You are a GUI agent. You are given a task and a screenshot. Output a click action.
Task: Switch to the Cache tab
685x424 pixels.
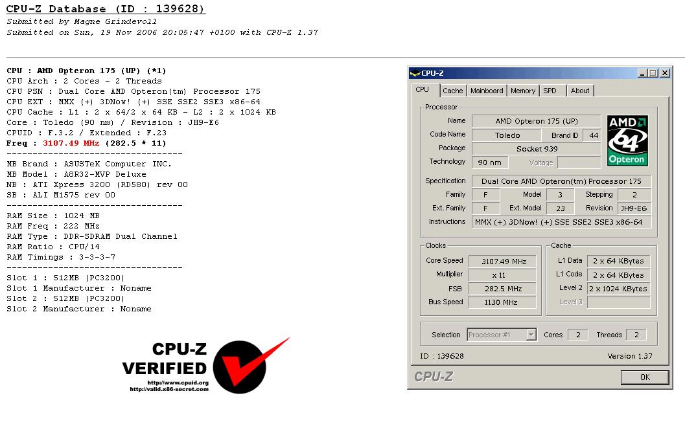pos(452,91)
